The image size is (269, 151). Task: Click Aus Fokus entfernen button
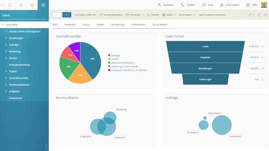85,15
